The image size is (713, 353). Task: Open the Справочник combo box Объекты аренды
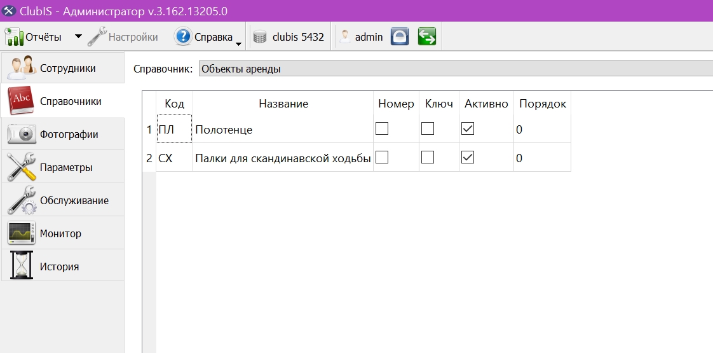[456, 69]
